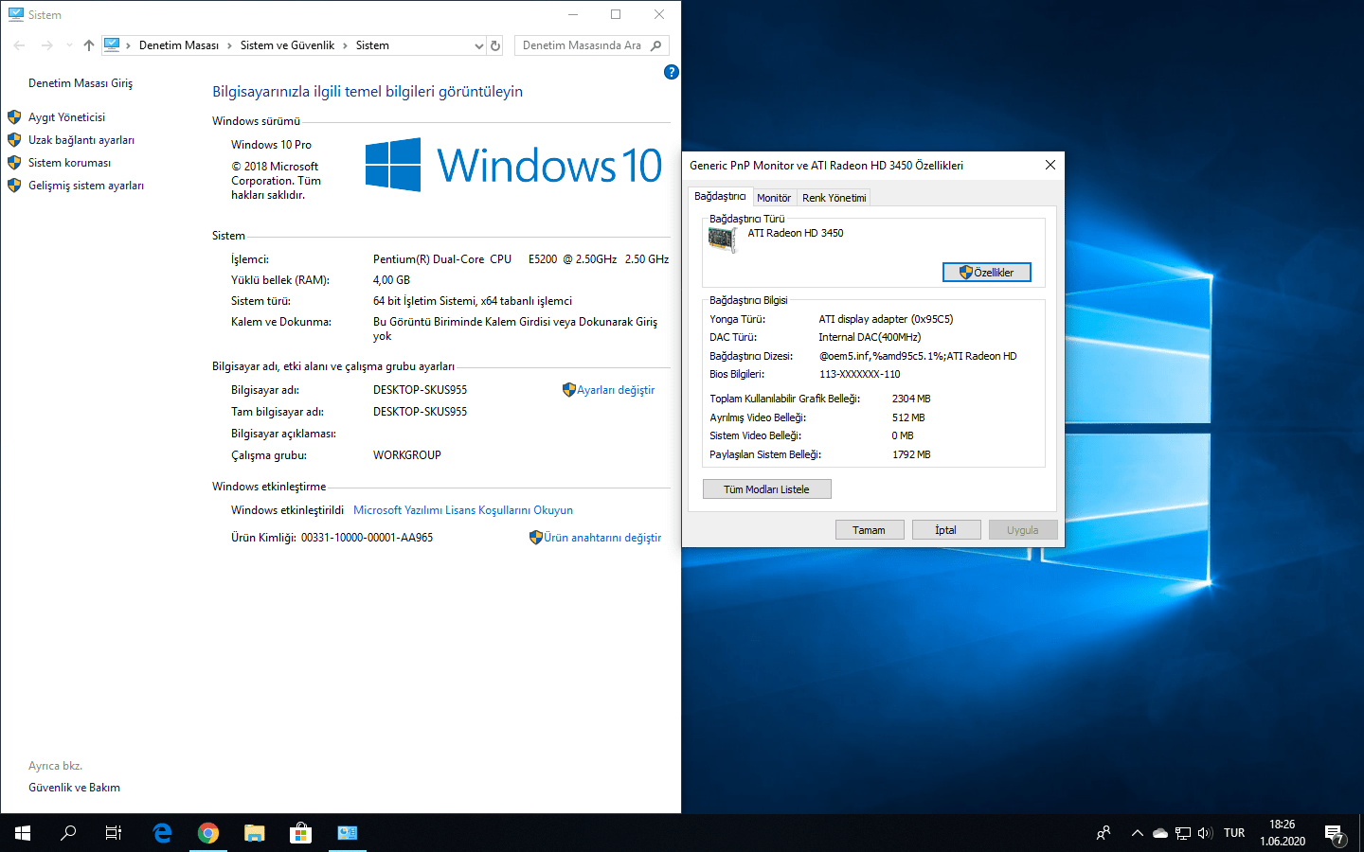Click the forward arrow in Sistem window

click(x=46, y=45)
